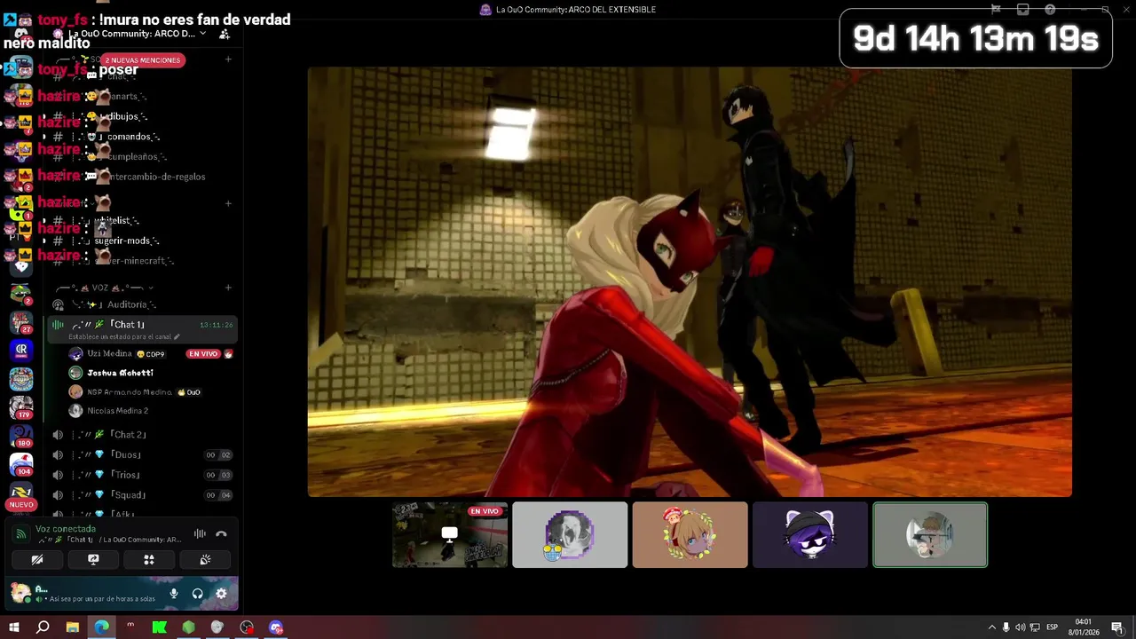1136x639 pixels.
Task: Open Windows taskbar search
Action: coord(43,627)
